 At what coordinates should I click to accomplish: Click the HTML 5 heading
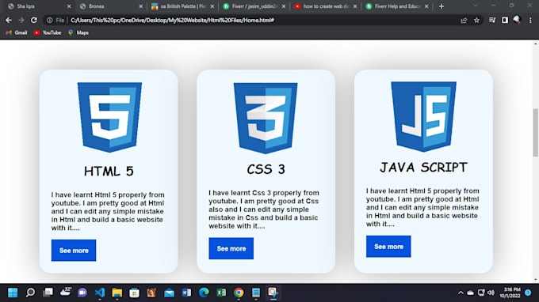(109, 171)
